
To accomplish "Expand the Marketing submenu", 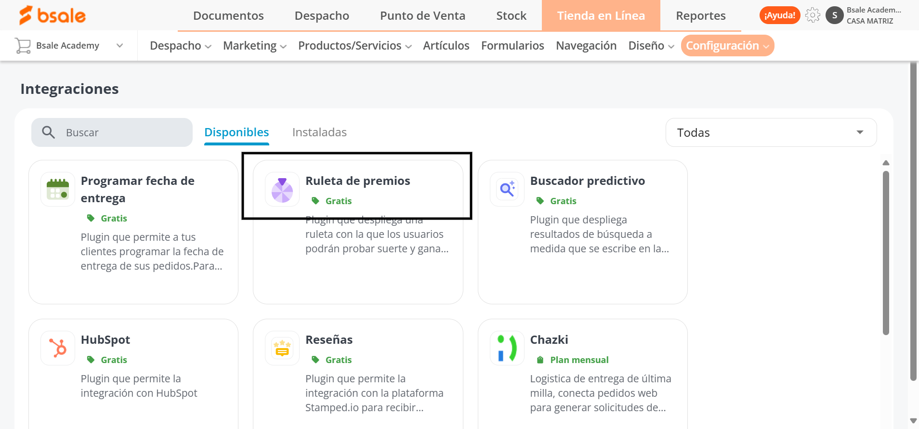I will pos(255,46).
